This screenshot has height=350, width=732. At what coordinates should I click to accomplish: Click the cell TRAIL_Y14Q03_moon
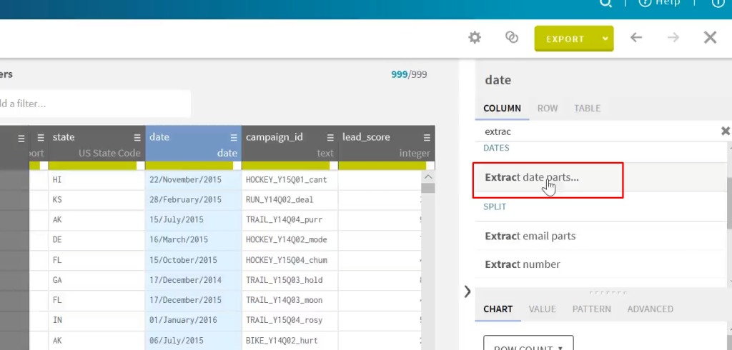290,300
